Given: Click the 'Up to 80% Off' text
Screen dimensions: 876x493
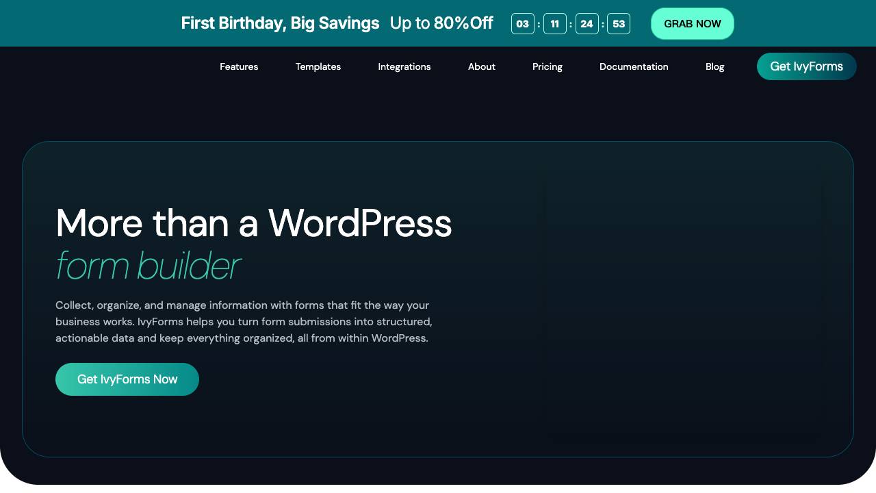Looking at the screenshot, I should pyautogui.click(x=441, y=23).
